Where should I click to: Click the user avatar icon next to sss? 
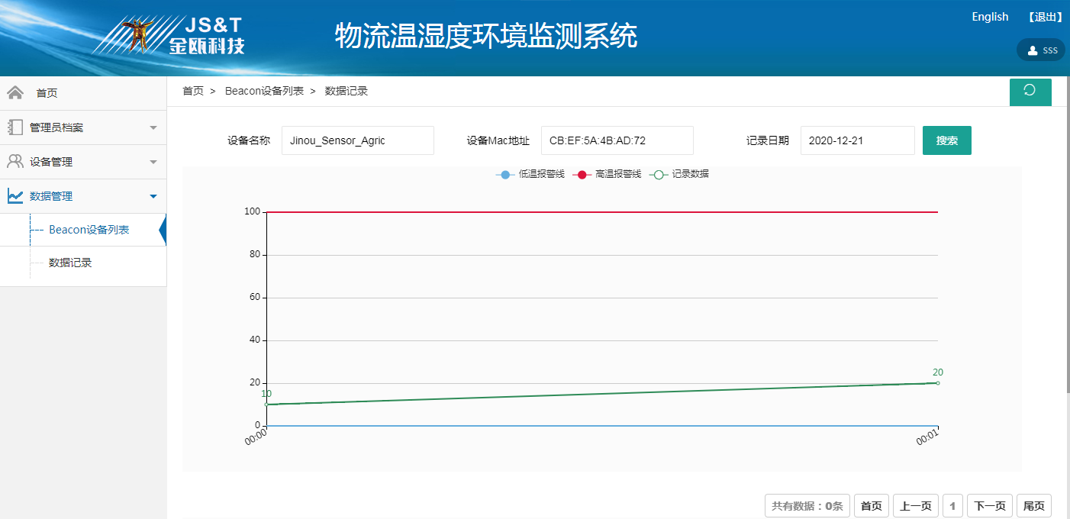point(1033,50)
